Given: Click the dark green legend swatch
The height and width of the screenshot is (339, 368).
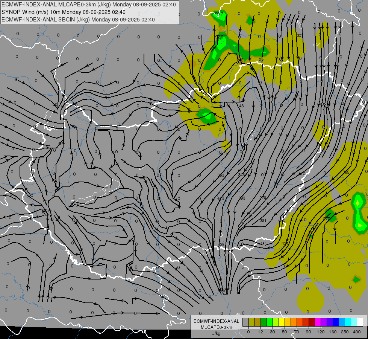Looking at the screenshot, I should 264,322.
